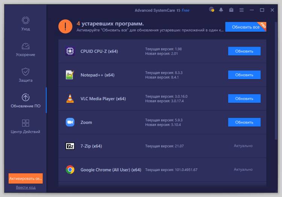The height and width of the screenshot is (197, 282).
Task: Select the Zoom program name
Action: 86,122
